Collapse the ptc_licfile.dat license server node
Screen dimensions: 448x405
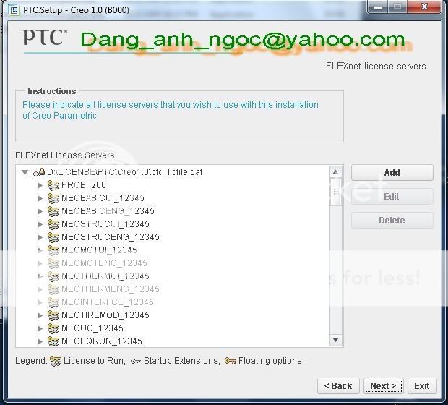click(25, 172)
